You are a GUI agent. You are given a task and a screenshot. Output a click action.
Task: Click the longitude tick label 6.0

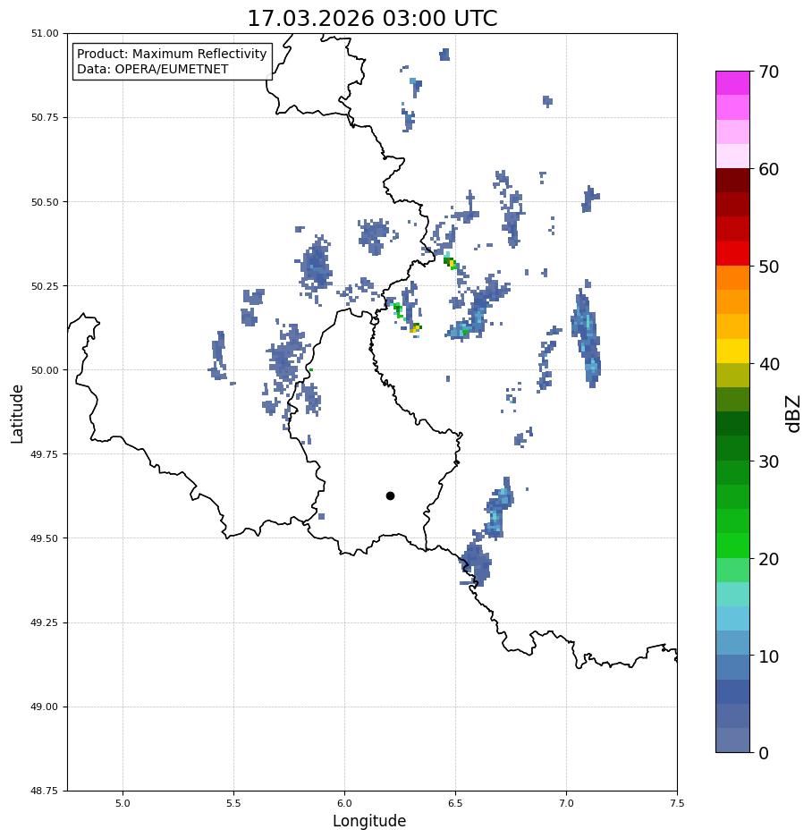(x=345, y=803)
